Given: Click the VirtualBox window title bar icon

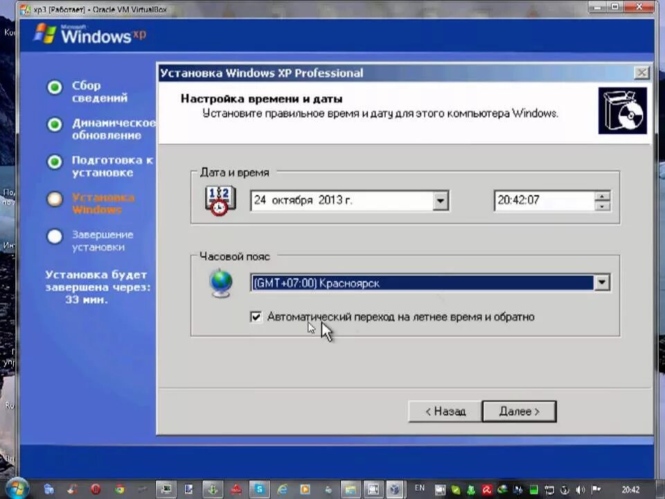Looking at the screenshot, I should click(x=26, y=9).
